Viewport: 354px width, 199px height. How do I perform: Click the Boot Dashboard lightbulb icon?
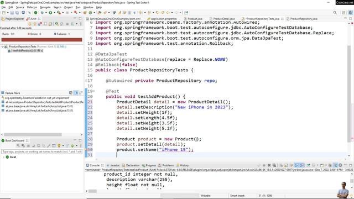59,146
